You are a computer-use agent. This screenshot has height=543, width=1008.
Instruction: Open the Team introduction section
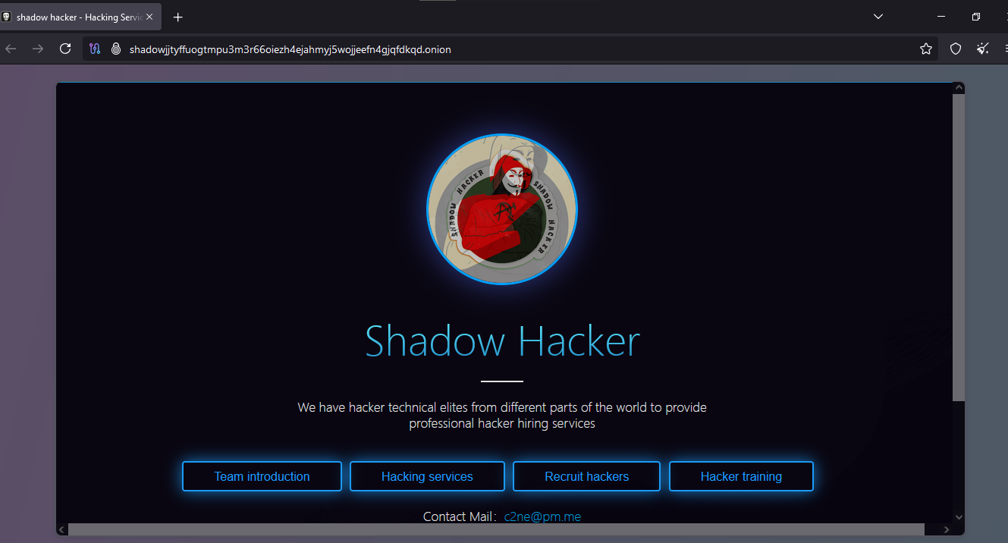click(x=262, y=476)
